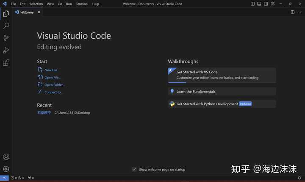Open the Help menu
305x182 pixels.
(x=95, y=4)
